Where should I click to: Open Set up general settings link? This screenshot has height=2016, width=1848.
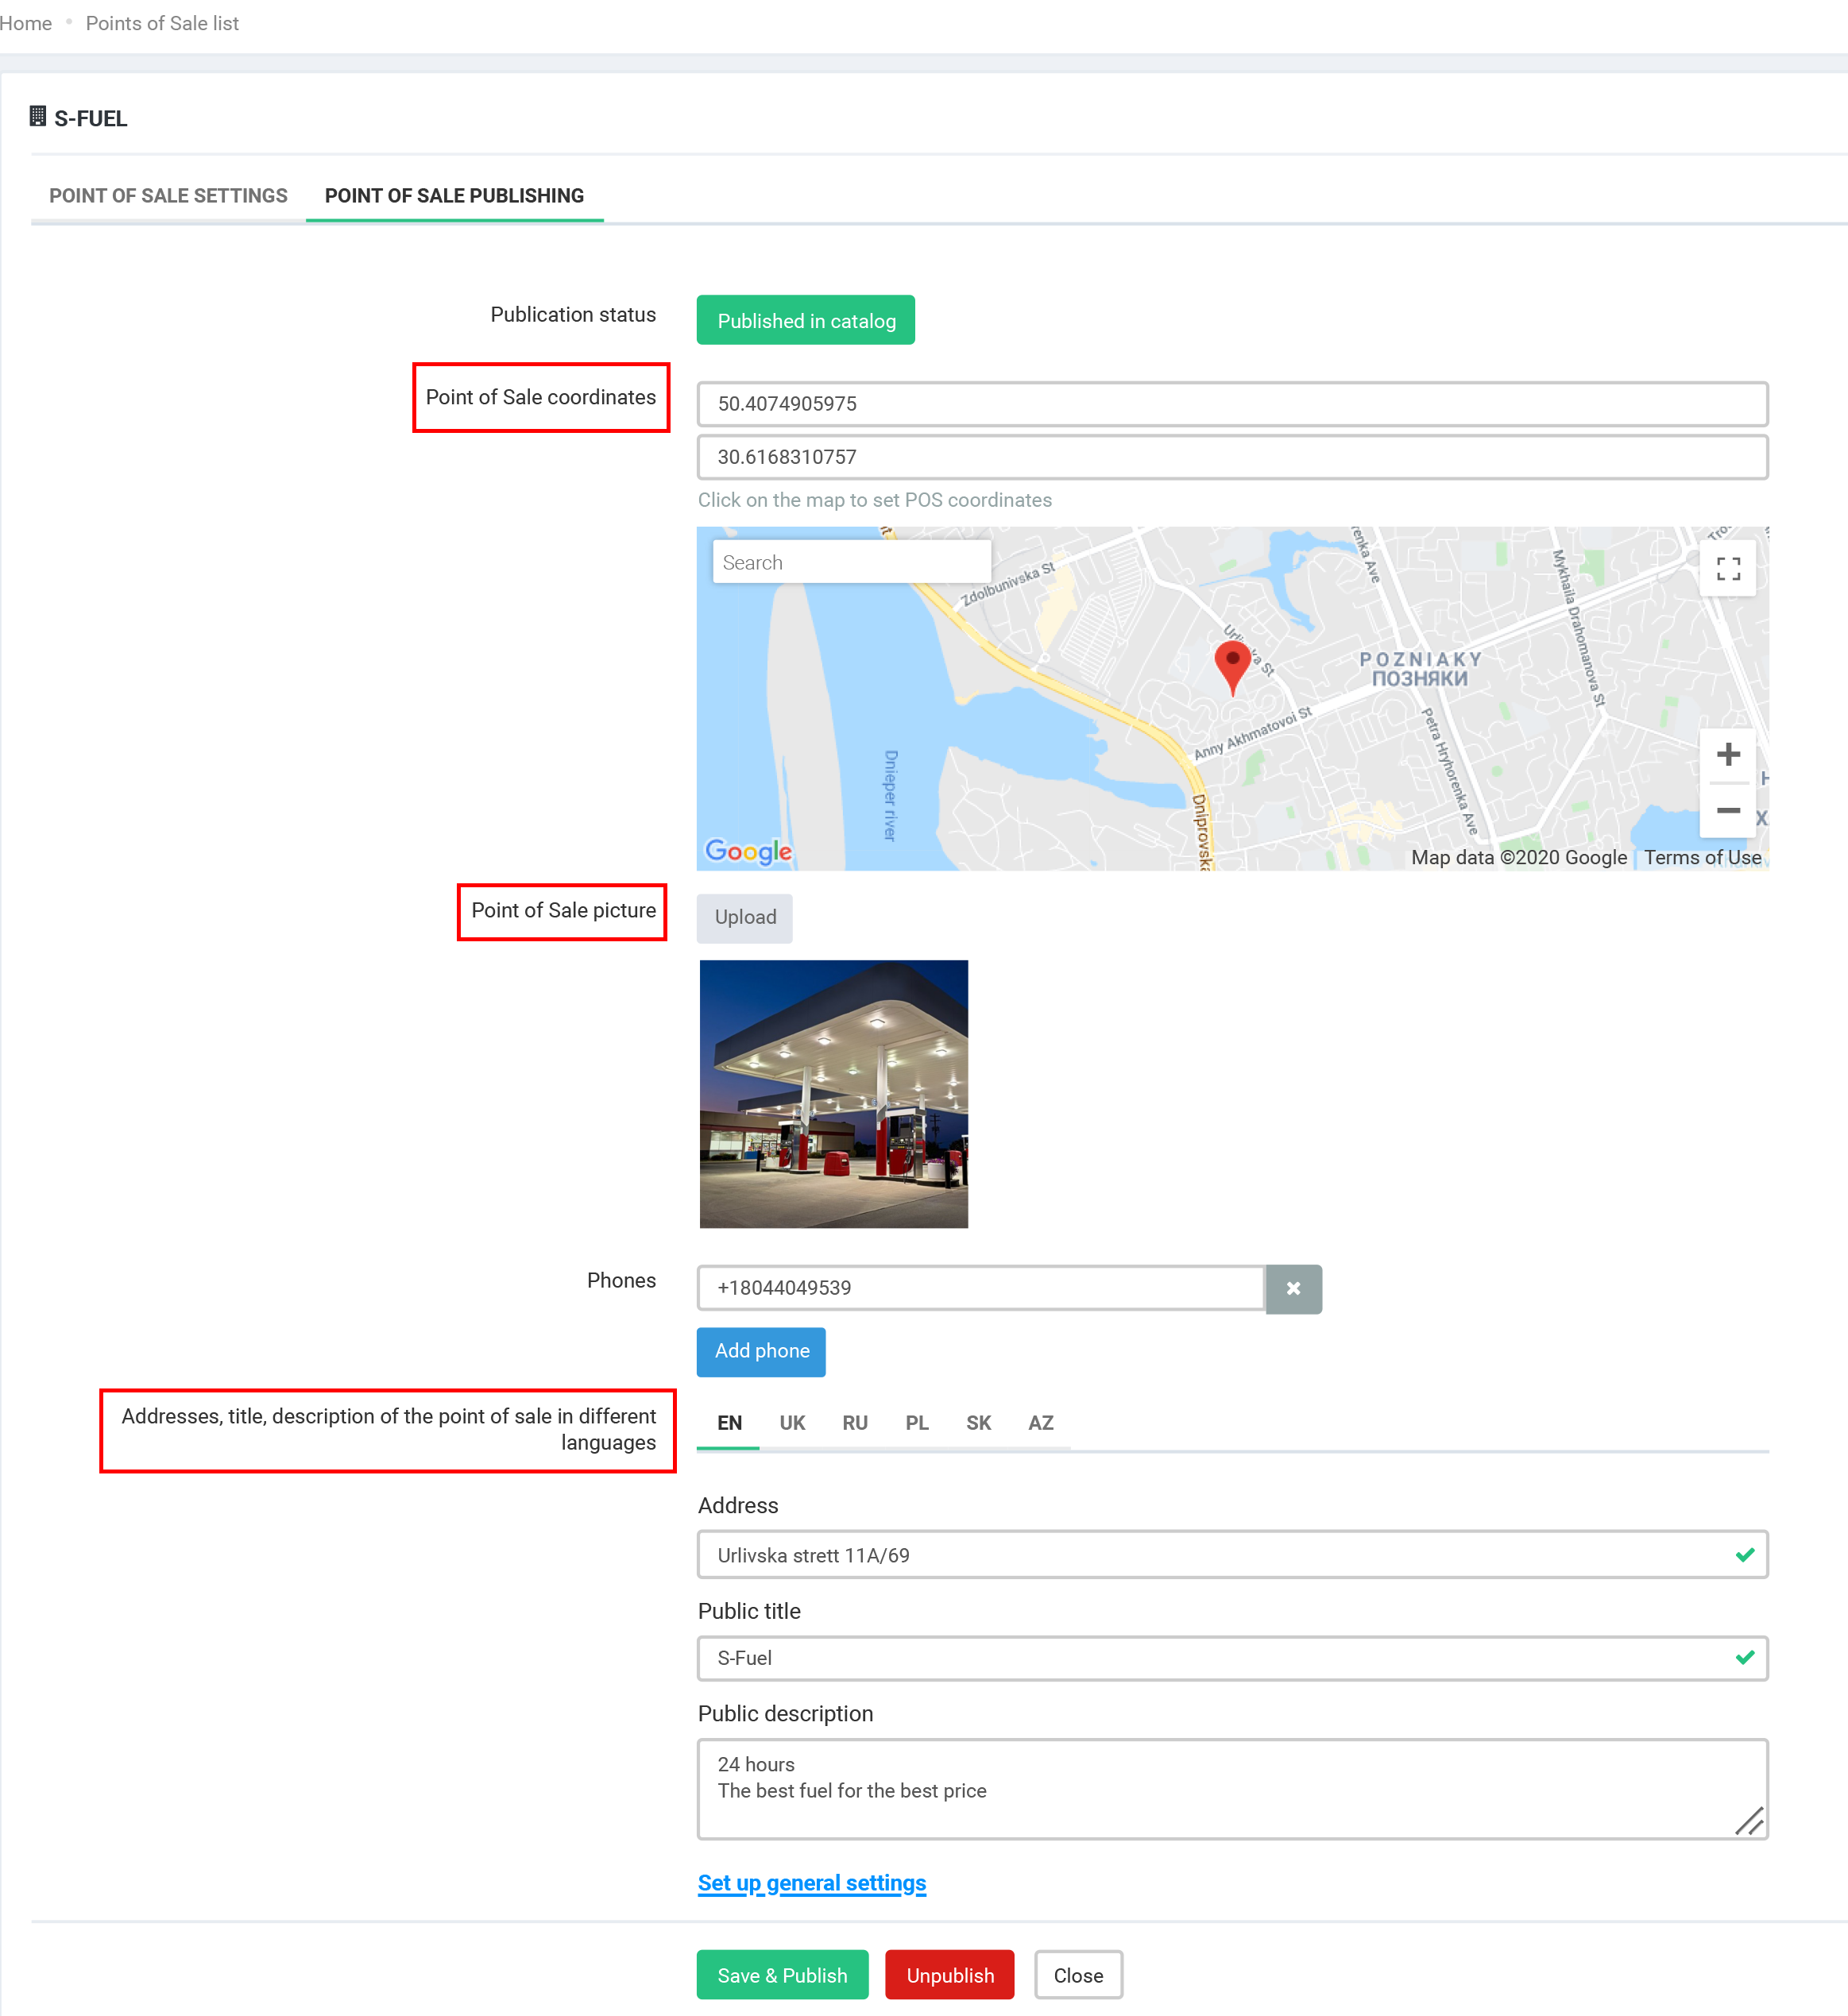[x=811, y=1883]
